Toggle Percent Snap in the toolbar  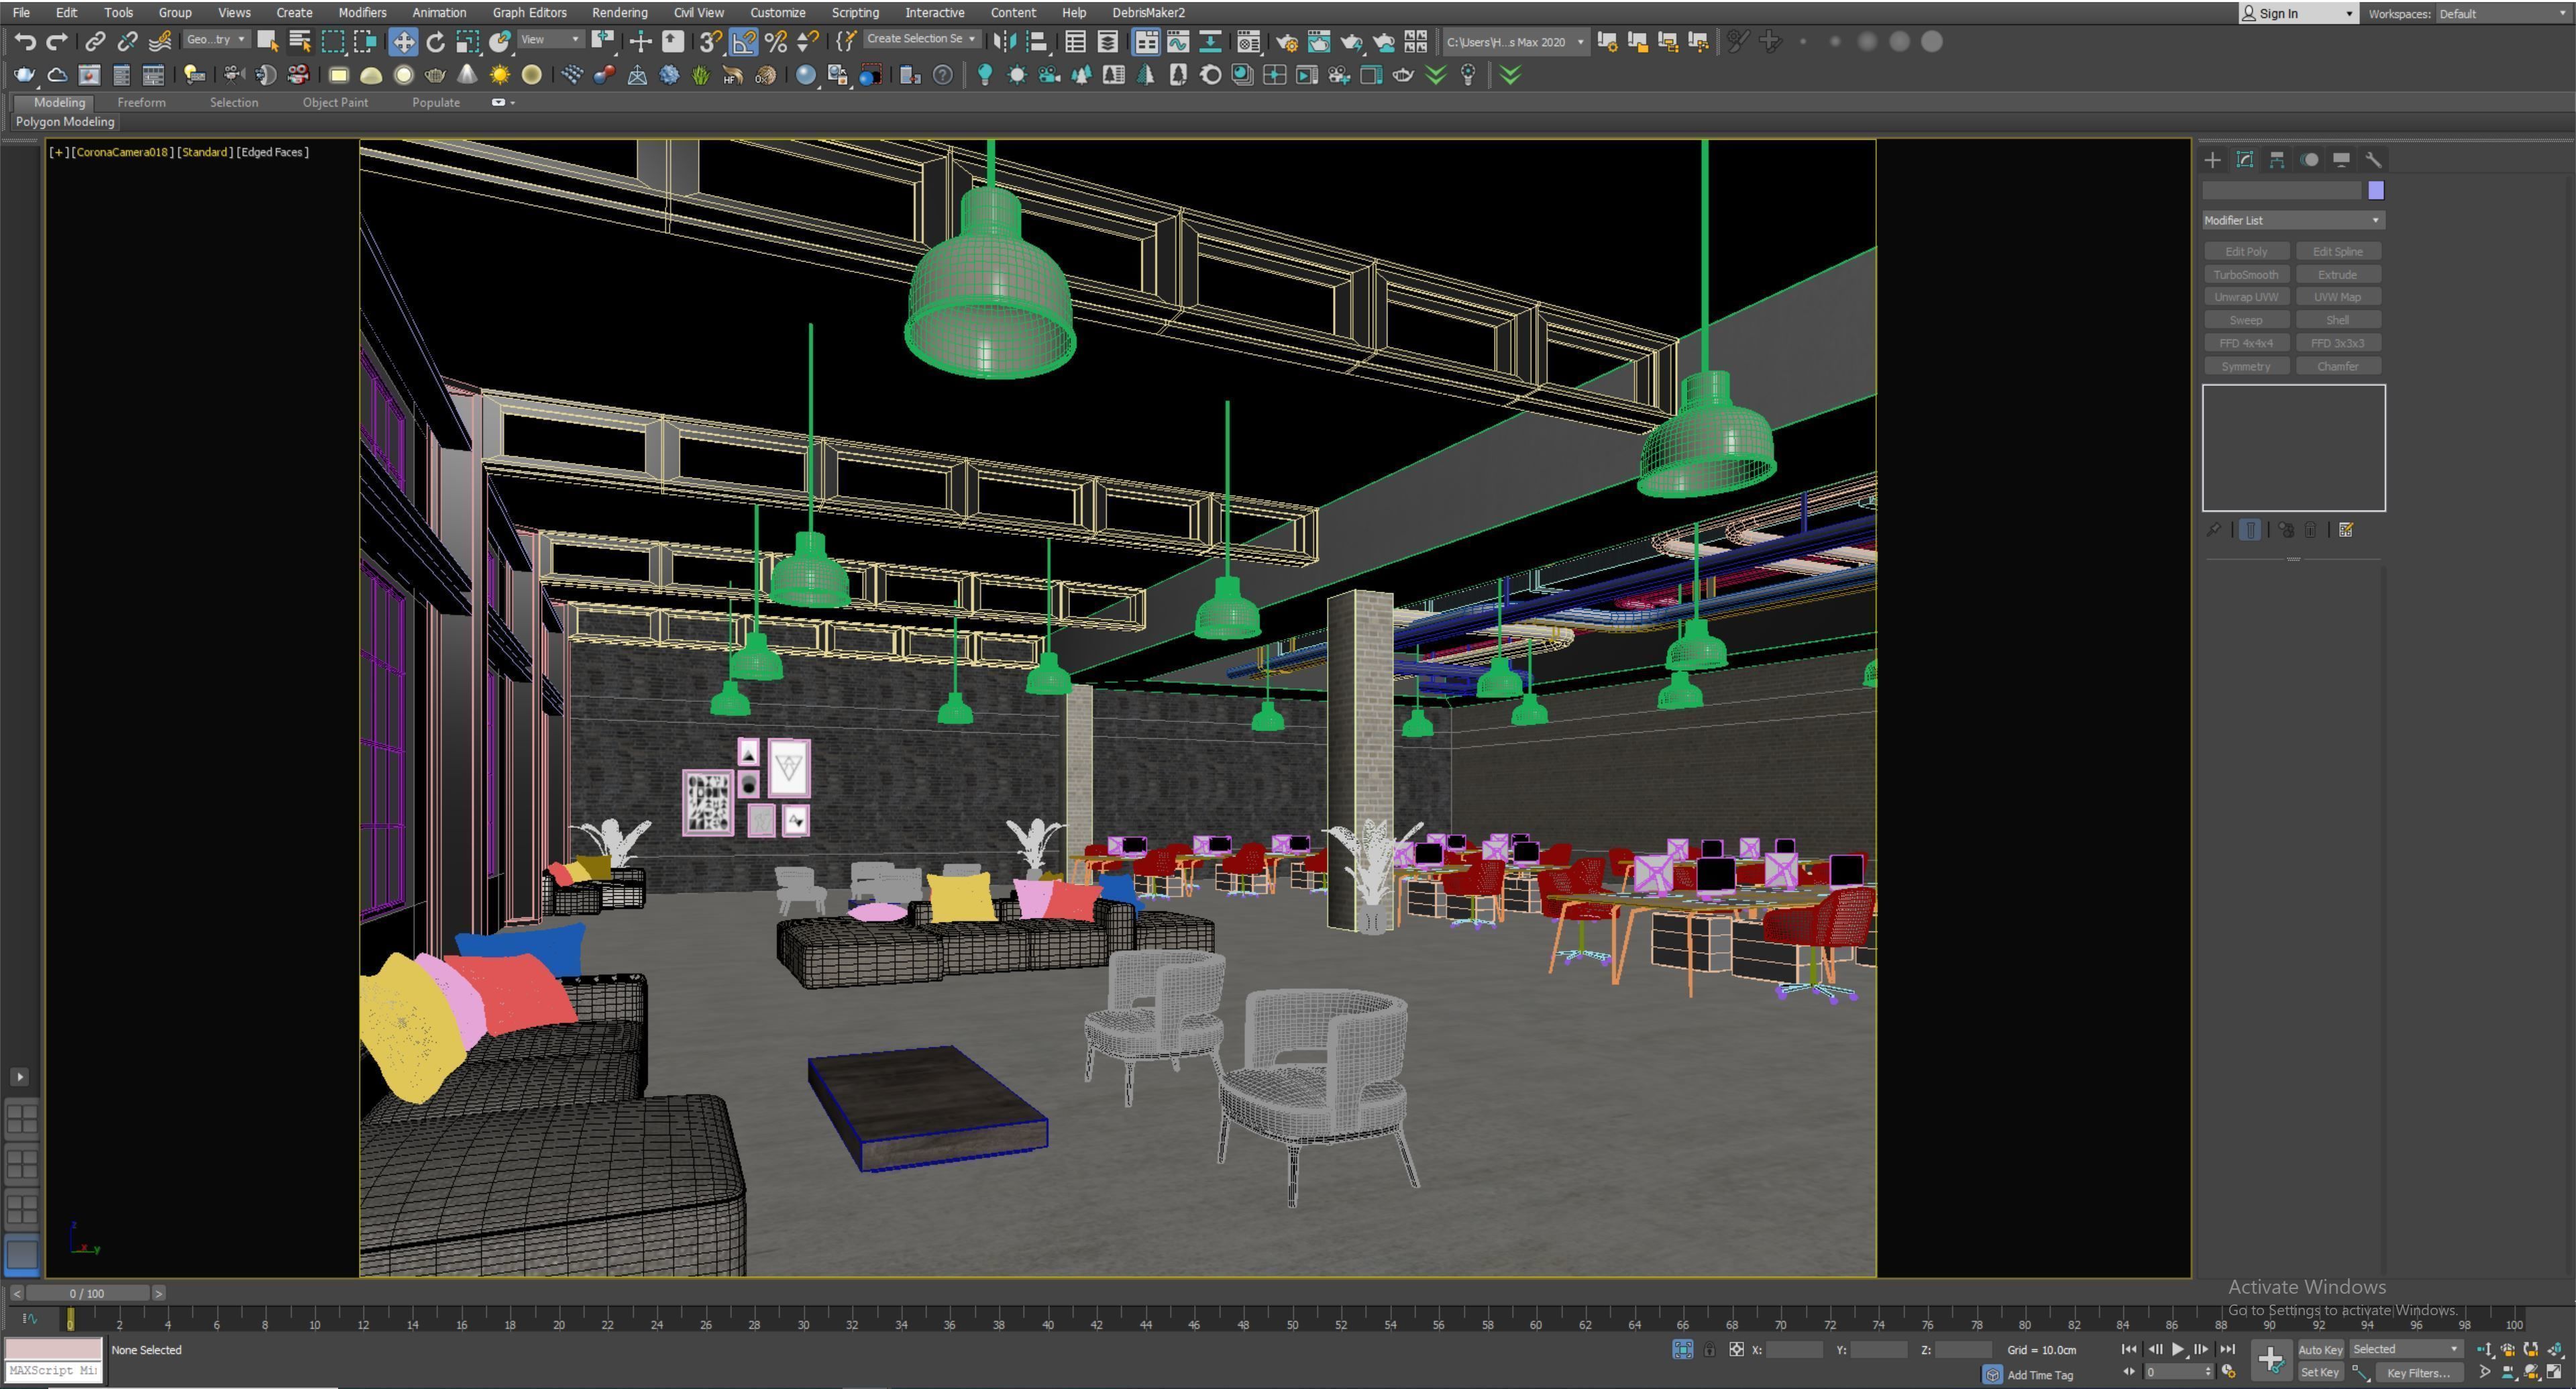776,41
